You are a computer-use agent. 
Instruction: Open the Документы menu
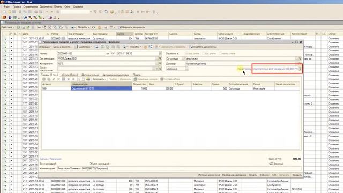(x=46, y=6)
